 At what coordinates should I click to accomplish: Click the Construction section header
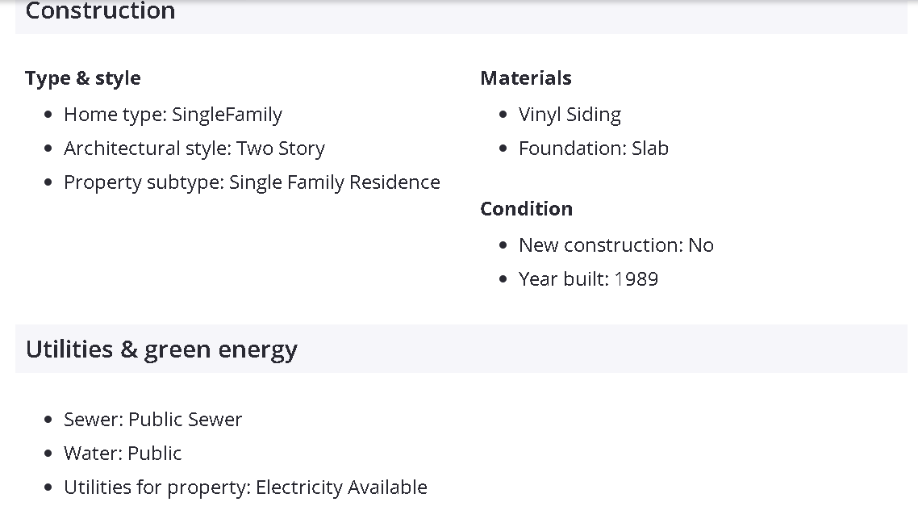tap(101, 11)
